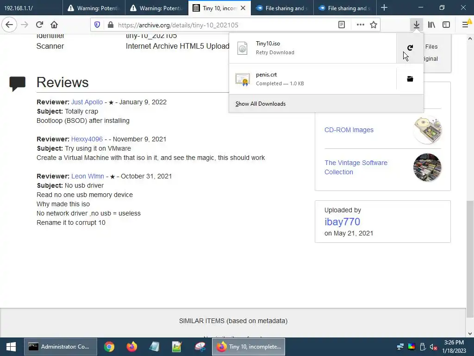Screen dimensions: 474x356
Task: Switch to Administrator Command Prompt in taskbar
Action: 61,347
